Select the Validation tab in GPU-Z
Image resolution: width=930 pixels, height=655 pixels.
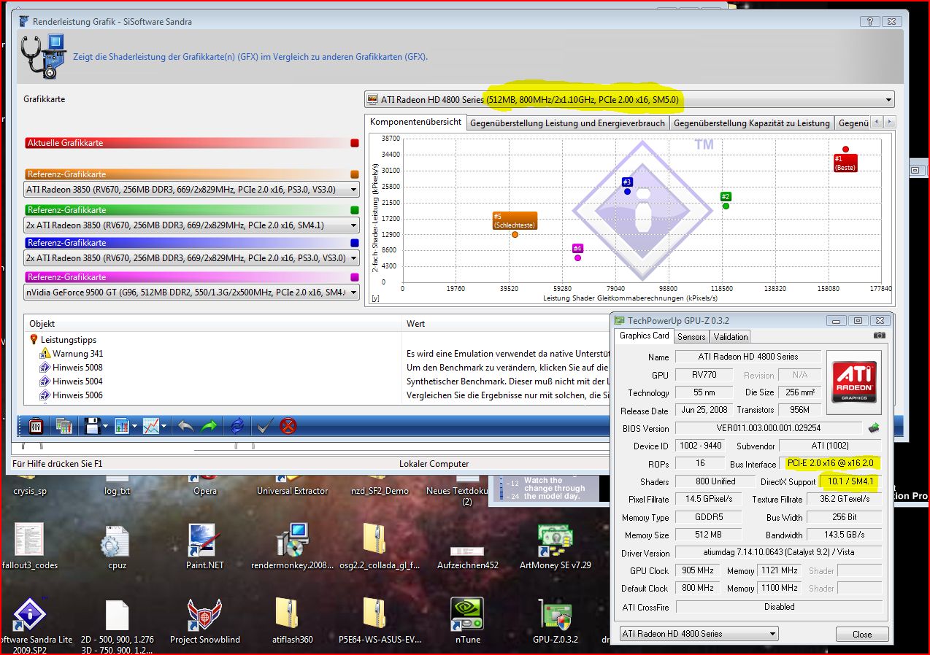point(731,337)
